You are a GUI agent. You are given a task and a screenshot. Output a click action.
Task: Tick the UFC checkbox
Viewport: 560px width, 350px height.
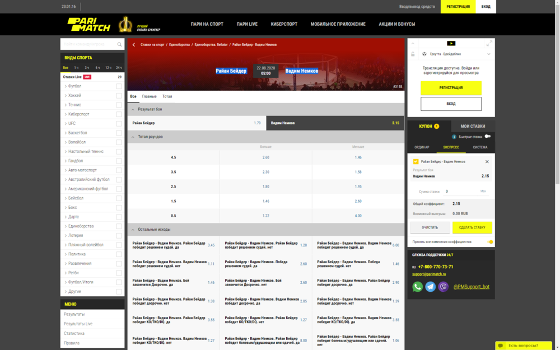click(119, 123)
